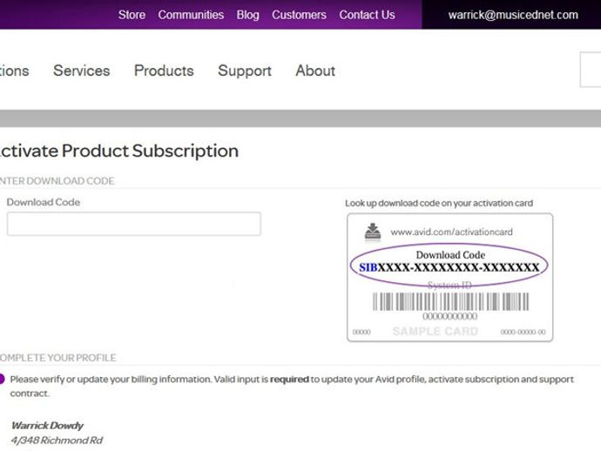Click the barcode on the sample card
This screenshot has height=451, width=601.
pyautogui.click(x=451, y=301)
